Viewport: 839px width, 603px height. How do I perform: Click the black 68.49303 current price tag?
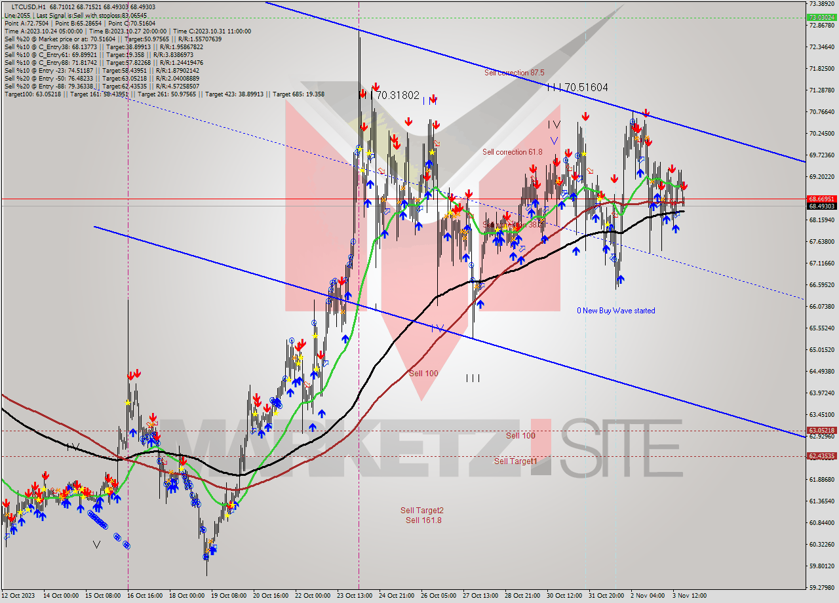(x=821, y=206)
